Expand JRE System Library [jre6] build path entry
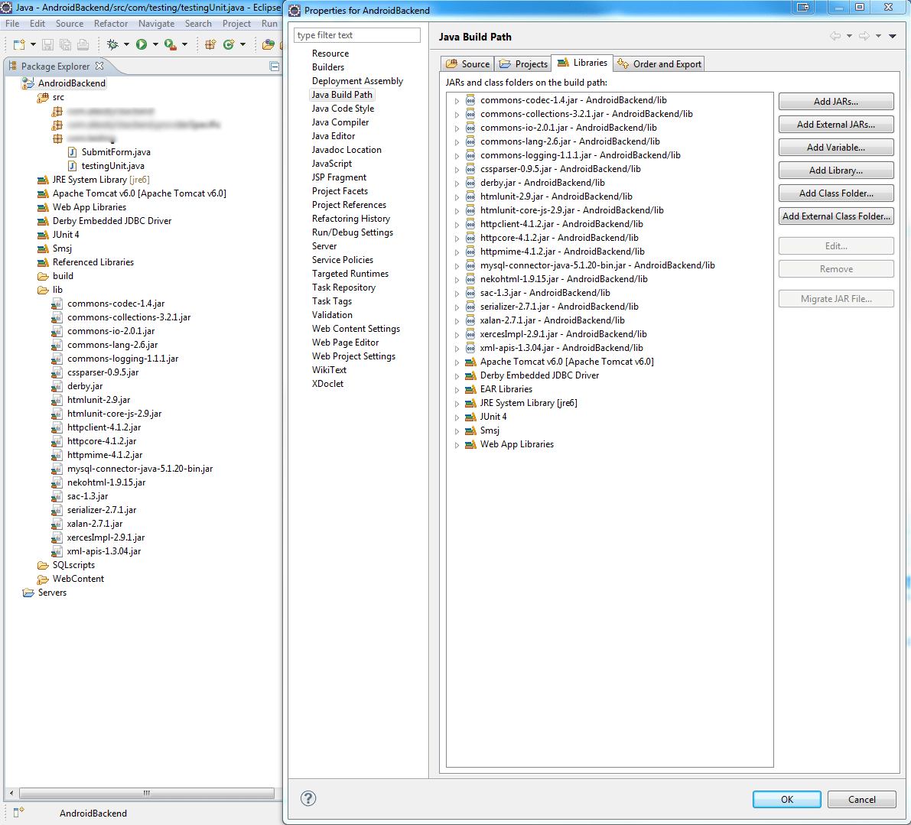The height and width of the screenshot is (825, 911). pyautogui.click(x=457, y=404)
